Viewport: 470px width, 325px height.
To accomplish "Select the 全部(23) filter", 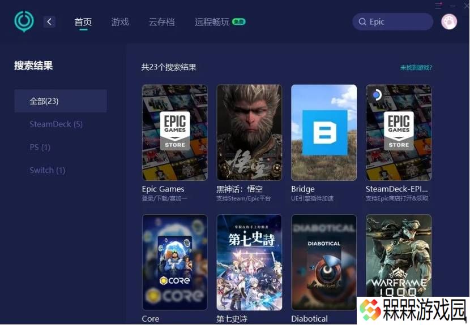I will tap(61, 101).
